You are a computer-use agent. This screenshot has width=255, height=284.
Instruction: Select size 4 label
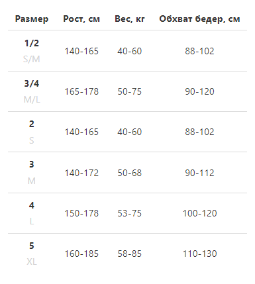(32, 205)
